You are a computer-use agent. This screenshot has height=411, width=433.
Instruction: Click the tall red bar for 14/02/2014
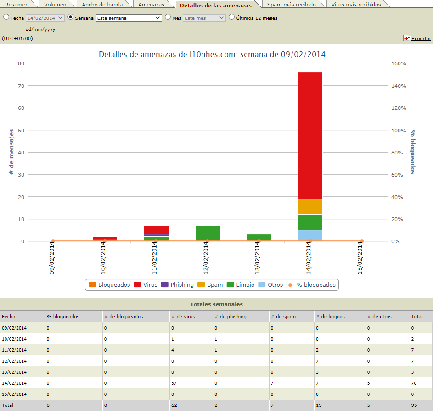coord(310,133)
